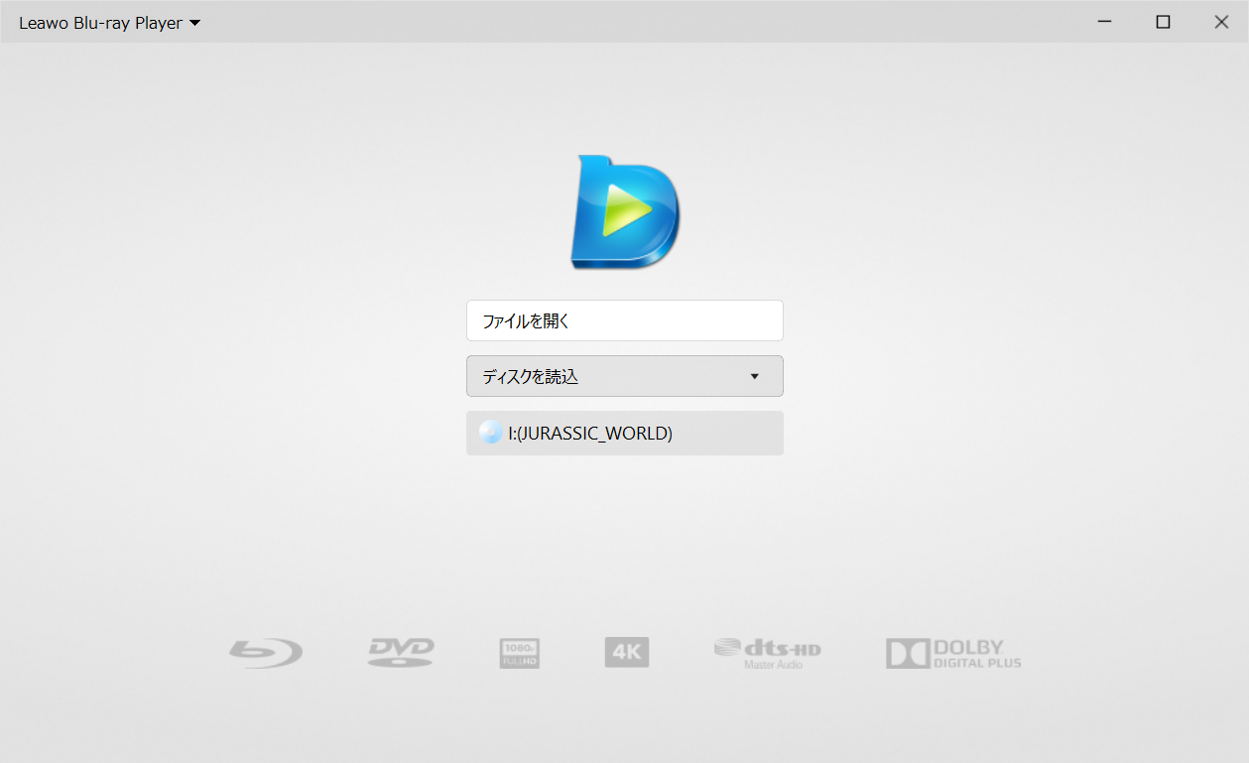Maximize the Leawo Blu-ray Player window

(x=1163, y=22)
